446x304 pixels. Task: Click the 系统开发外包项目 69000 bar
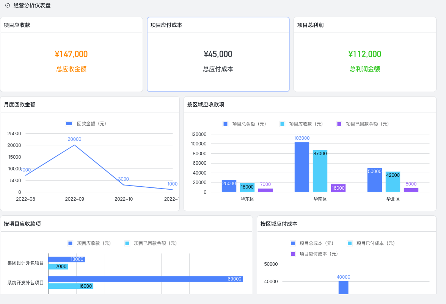[x=146, y=279]
